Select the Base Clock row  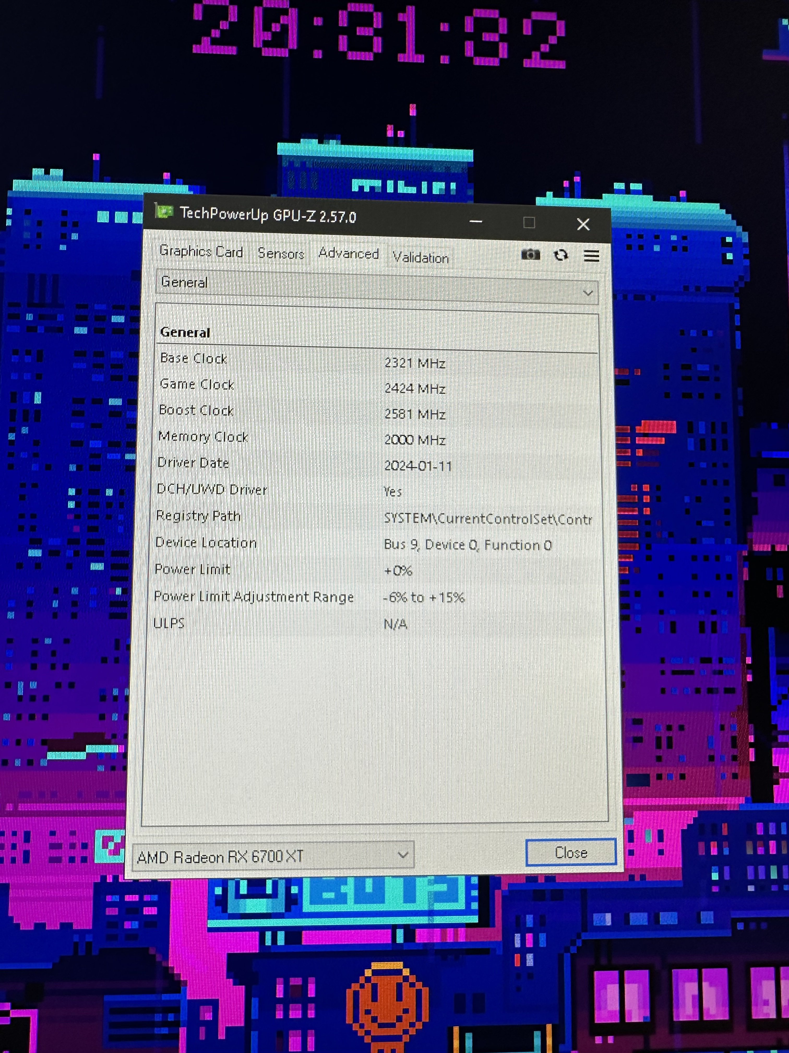194,358
